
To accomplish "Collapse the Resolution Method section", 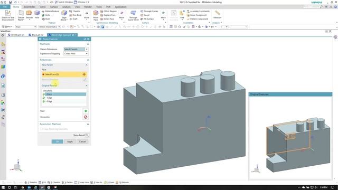I will coord(88,124).
